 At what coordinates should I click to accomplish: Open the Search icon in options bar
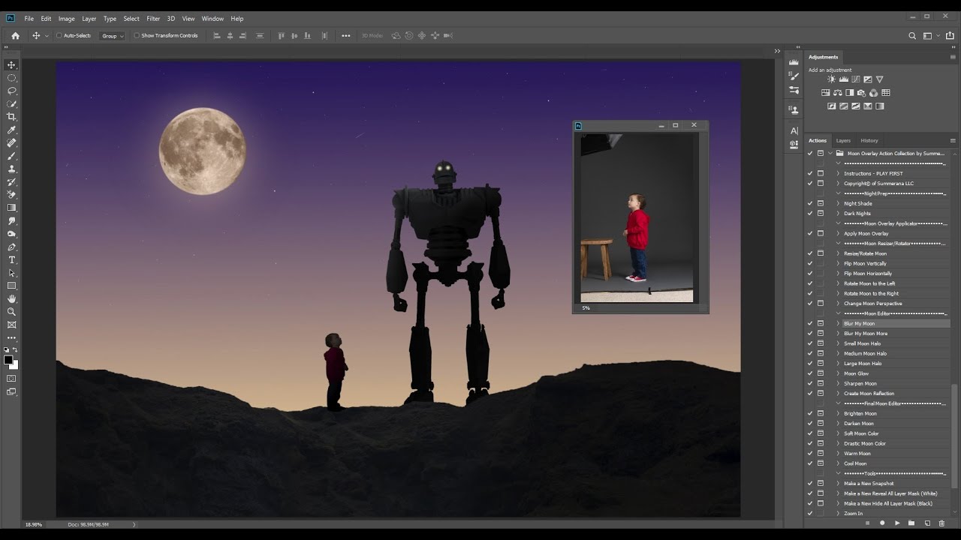[912, 35]
